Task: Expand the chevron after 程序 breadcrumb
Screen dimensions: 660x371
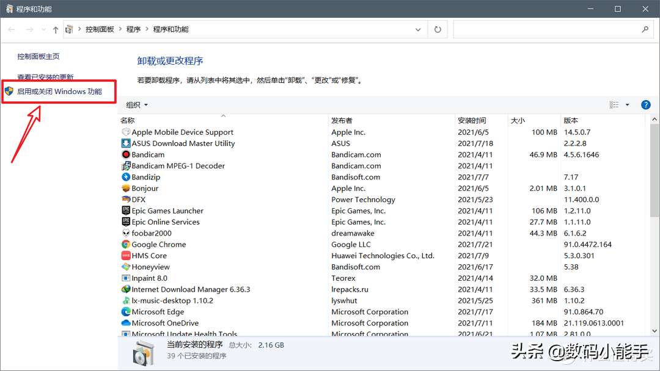Action: tap(147, 29)
